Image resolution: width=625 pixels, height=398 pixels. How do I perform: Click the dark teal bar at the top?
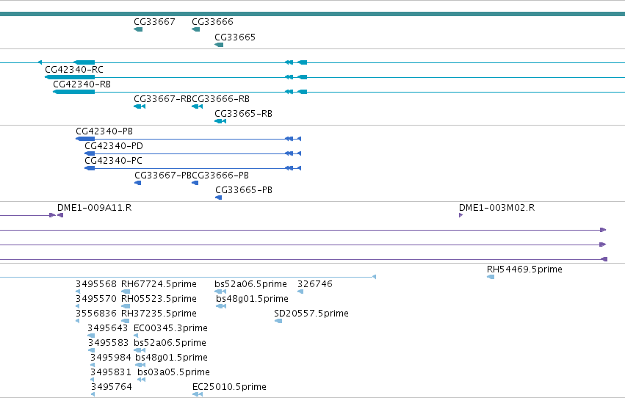[x=313, y=14]
